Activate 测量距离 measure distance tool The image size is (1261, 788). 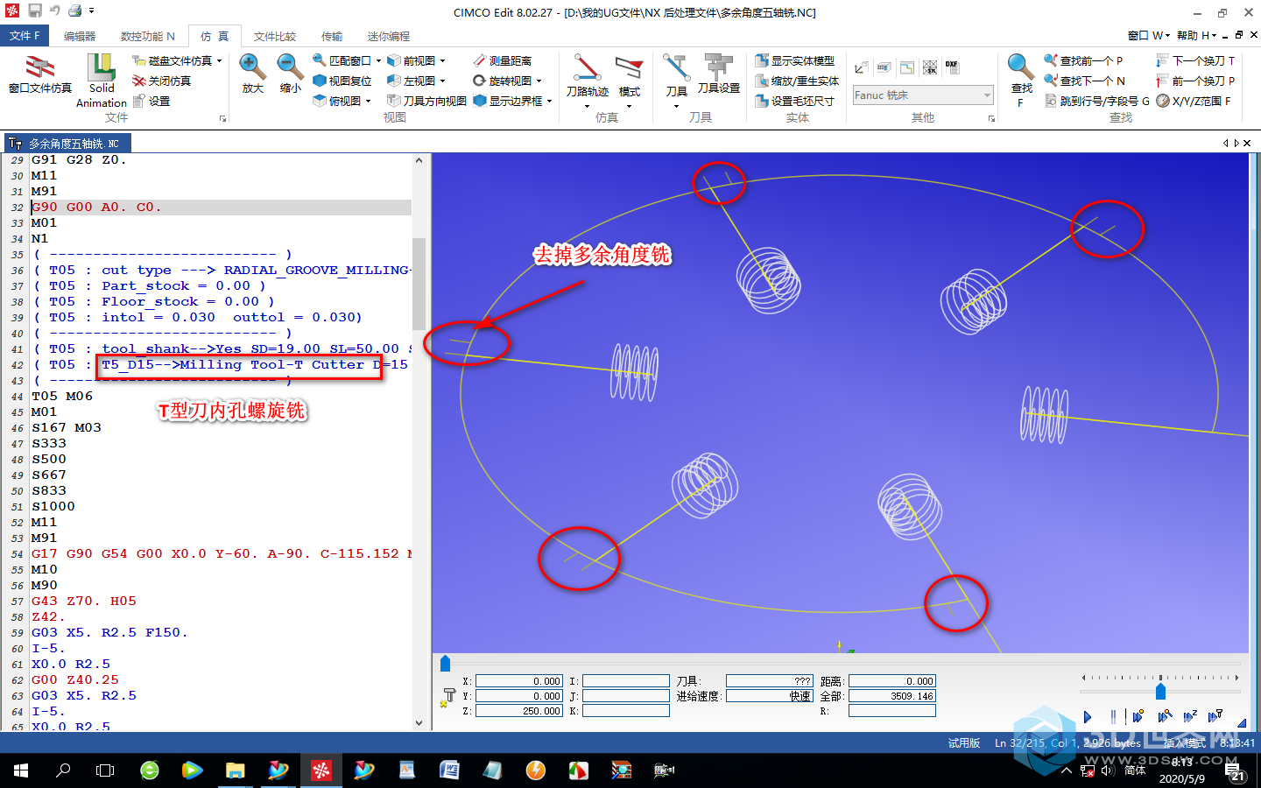(503, 60)
